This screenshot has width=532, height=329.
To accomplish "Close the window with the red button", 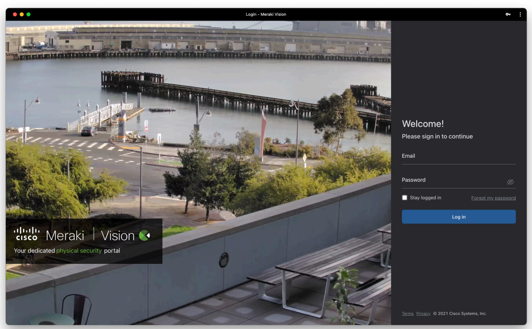I will point(15,14).
